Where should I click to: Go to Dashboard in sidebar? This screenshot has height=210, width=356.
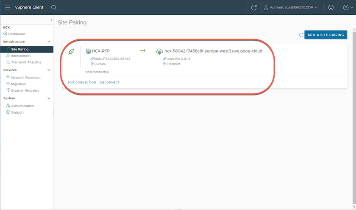tap(16, 34)
